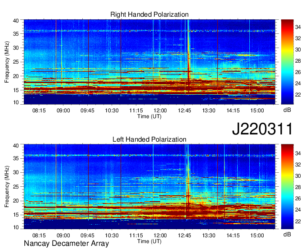Viewport: 306px width, 249px height.
Task: Click the 14:15 tick on the lower time axis
Action: pyautogui.click(x=233, y=235)
